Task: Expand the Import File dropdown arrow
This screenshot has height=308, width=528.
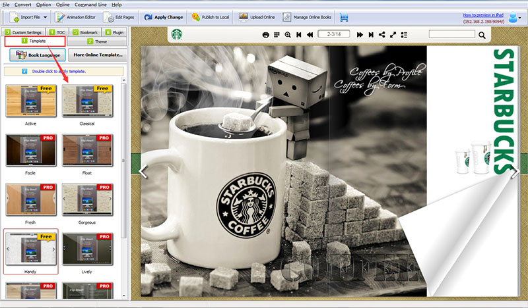Action: tap(46, 18)
